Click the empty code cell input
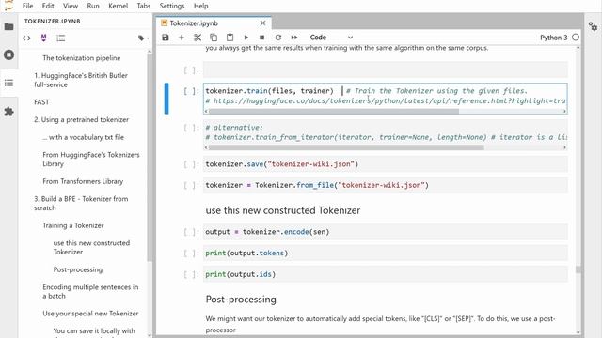 [385, 69]
